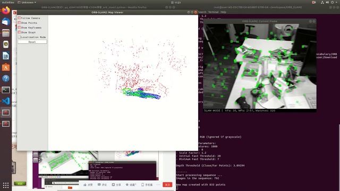Image resolution: width=340 pixels, height=191 pixels.
Task: Open the Search menu in the terminal
Action: point(202,12)
